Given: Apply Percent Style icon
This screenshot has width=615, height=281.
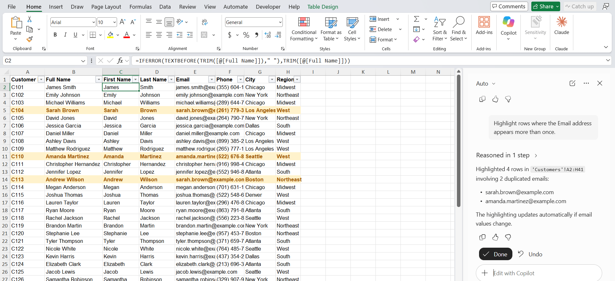Looking at the screenshot, I should [x=246, y=35].
